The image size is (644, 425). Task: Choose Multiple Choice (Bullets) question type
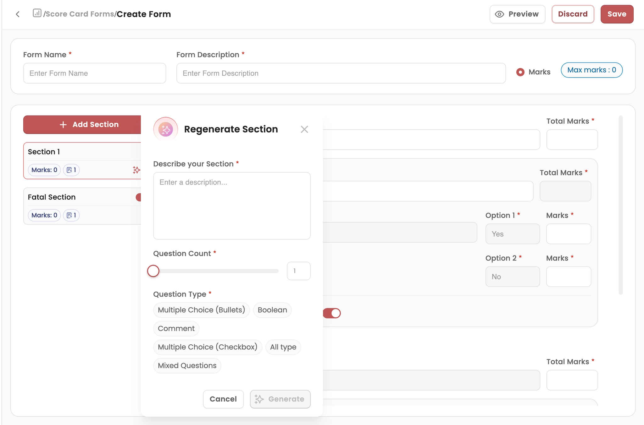[201, 310]
